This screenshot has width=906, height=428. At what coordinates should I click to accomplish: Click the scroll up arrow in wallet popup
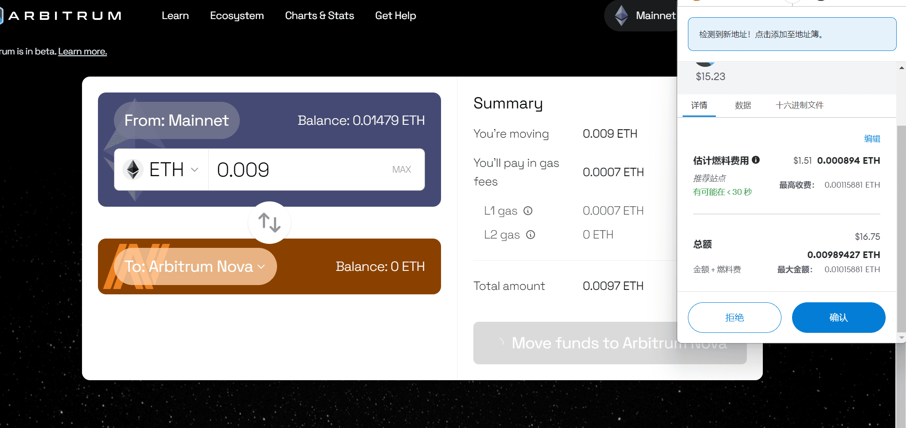(902, 68)
